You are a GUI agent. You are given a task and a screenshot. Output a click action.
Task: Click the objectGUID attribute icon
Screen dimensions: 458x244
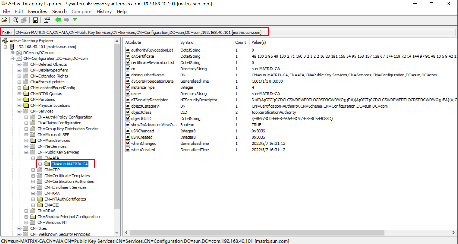pos(128,119)
